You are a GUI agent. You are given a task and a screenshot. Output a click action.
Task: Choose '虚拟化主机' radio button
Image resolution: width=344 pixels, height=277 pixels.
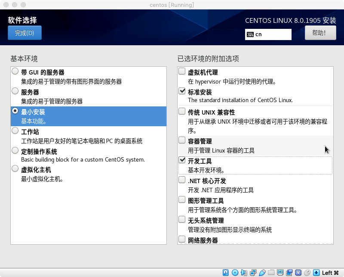coord(15,168)
